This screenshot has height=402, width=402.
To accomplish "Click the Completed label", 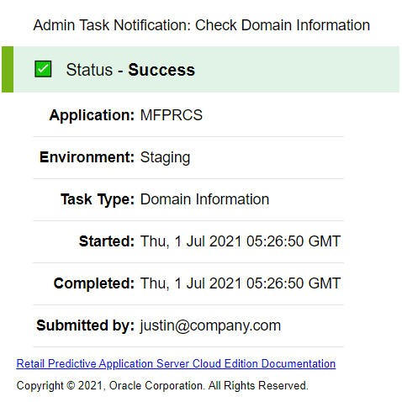I will 94,283.
